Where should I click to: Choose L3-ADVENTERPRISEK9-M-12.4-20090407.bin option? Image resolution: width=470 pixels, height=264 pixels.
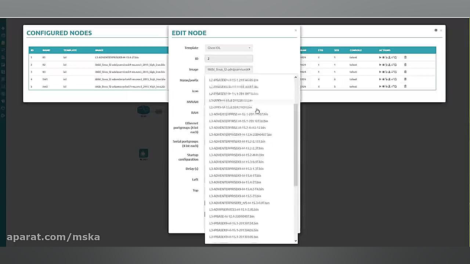point(241,135)
